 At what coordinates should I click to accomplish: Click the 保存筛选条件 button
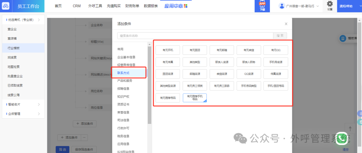84,150
